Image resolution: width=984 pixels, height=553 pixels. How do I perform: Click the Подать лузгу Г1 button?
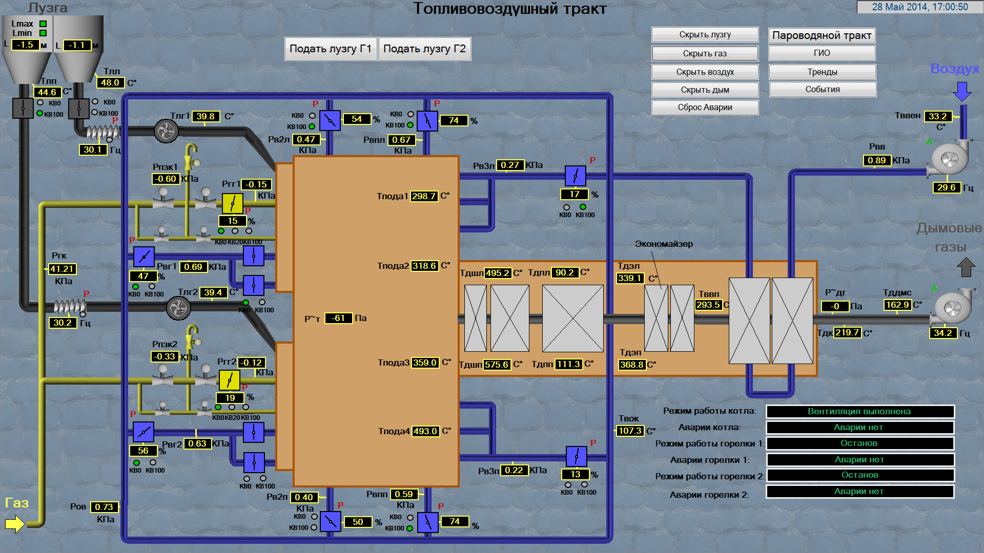[331, 49]
